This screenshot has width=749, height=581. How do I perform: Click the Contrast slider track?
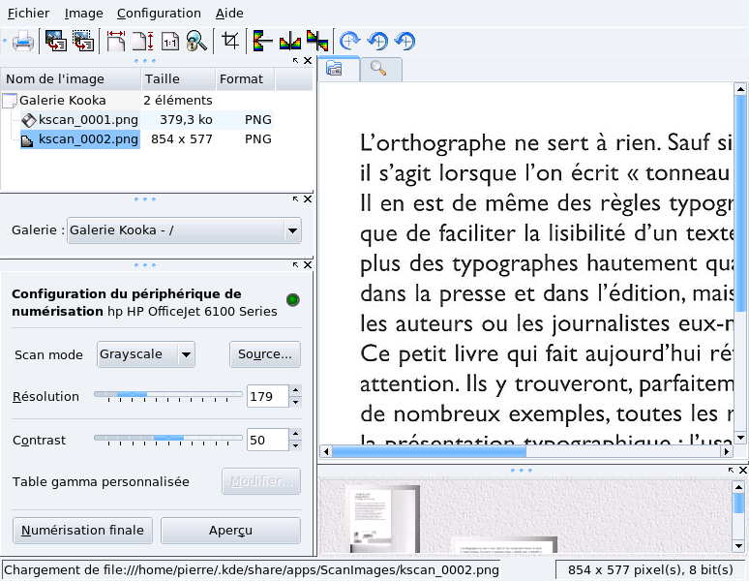(168, 438)
